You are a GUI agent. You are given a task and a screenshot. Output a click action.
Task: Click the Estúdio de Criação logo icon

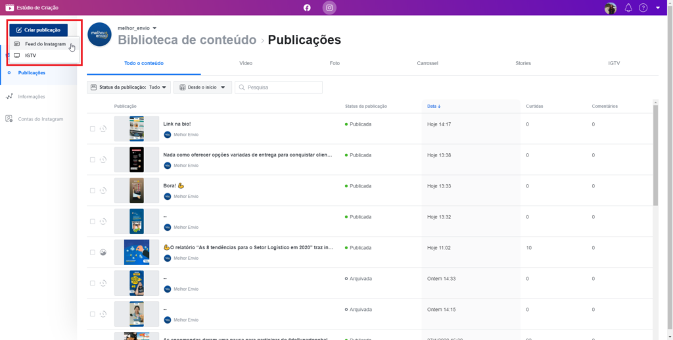9,8
